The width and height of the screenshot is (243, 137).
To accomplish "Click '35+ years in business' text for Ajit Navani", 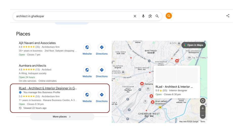I will [31, 51].
